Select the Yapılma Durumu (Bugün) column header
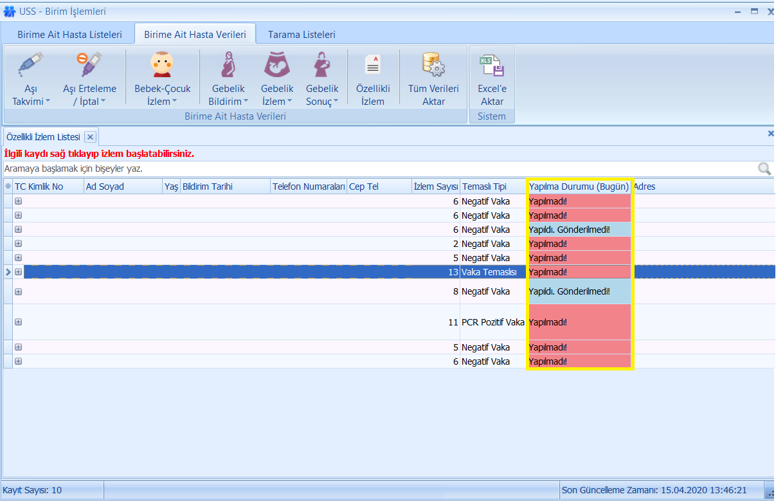 [x=579, y=187]
